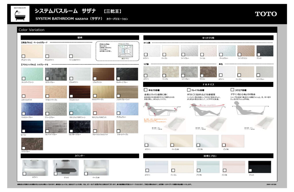The width and height of the screenshot is (294, 192).
Task: Choose the FRP bath ピンクN color swatch
Action: 233,141
